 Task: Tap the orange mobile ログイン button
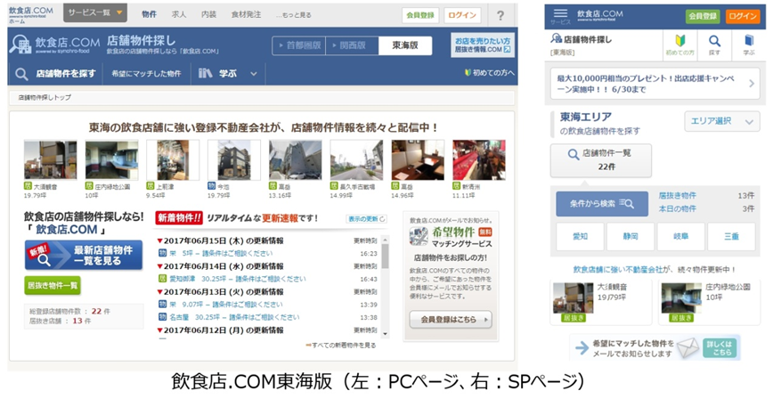tap(743, 16)
